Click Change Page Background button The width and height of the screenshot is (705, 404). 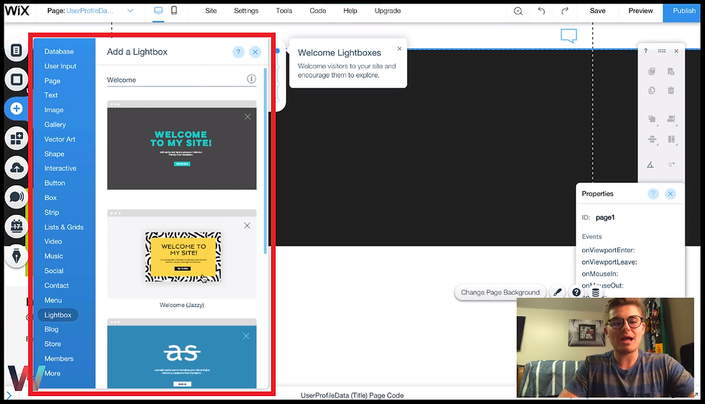(500, 293)
